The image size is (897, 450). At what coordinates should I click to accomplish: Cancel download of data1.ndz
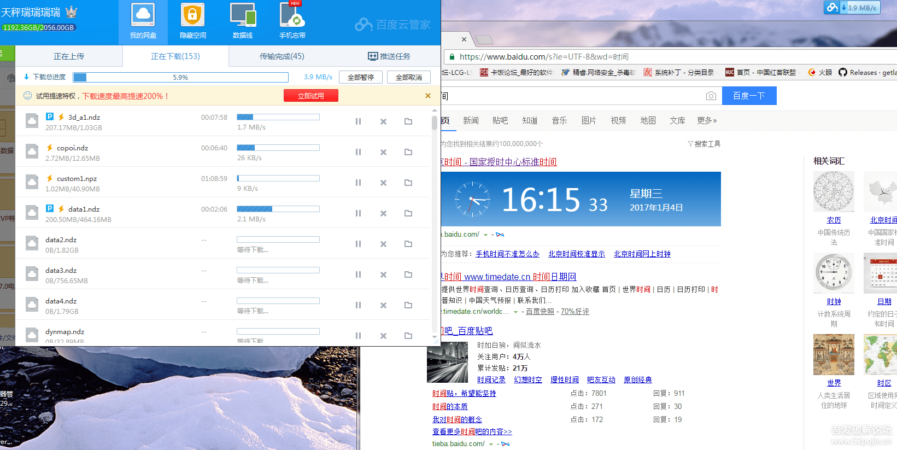tap(383, 213)
